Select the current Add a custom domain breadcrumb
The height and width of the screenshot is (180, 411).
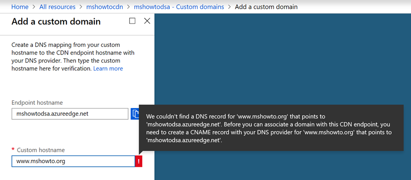pos(266,7)
